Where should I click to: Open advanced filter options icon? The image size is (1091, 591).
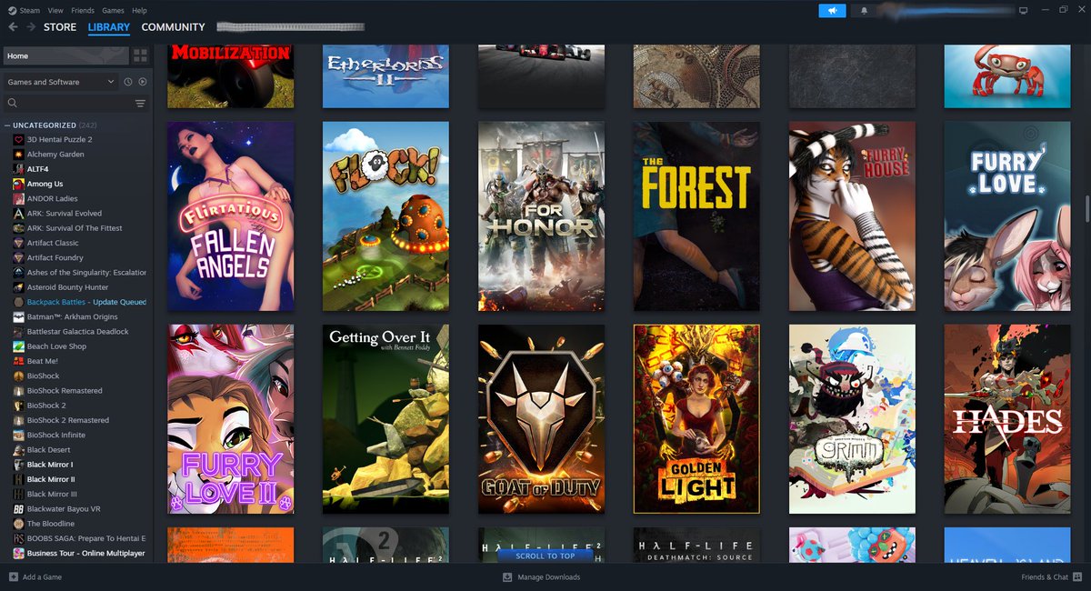(x=140, y=104)
